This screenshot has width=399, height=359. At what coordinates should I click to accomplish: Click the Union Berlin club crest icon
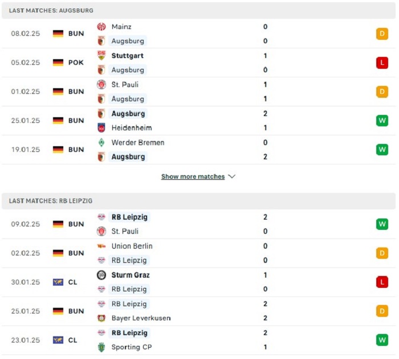[x=101, y=246]
